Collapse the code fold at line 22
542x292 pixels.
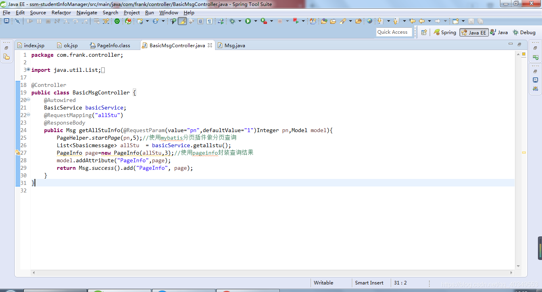[x=28, y=115]
